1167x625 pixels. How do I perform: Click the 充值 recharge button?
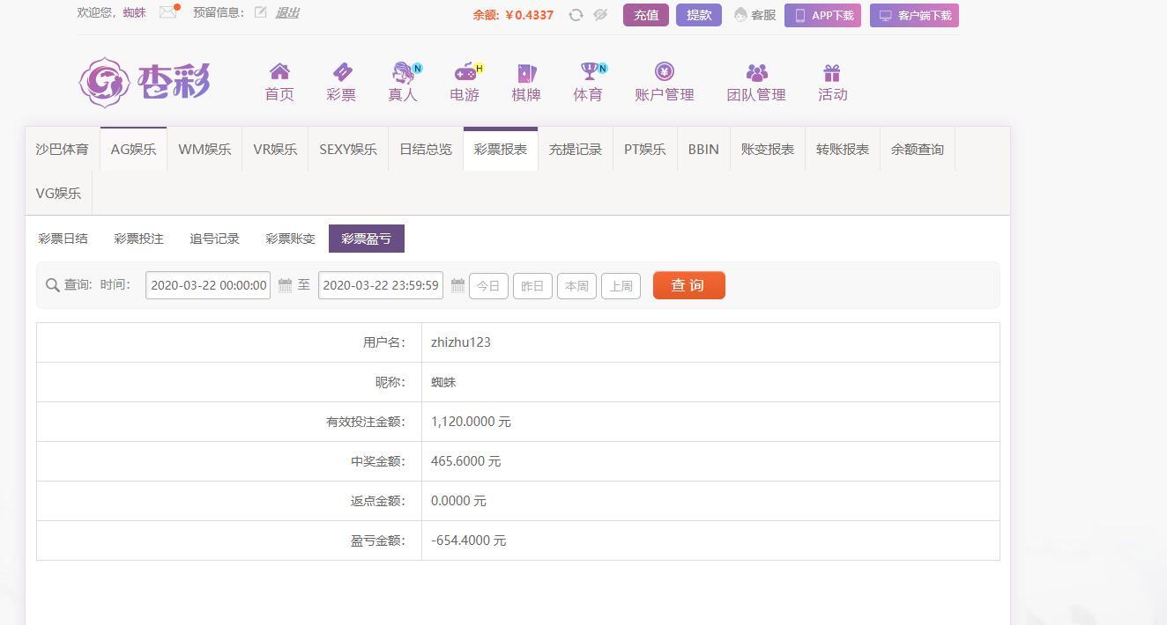point(646,15)
